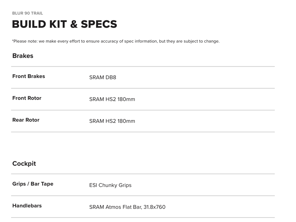Click the spec accuracy disclaimer note
The width and height of the screenshot is (296, 222).
[x=116, y=41]
